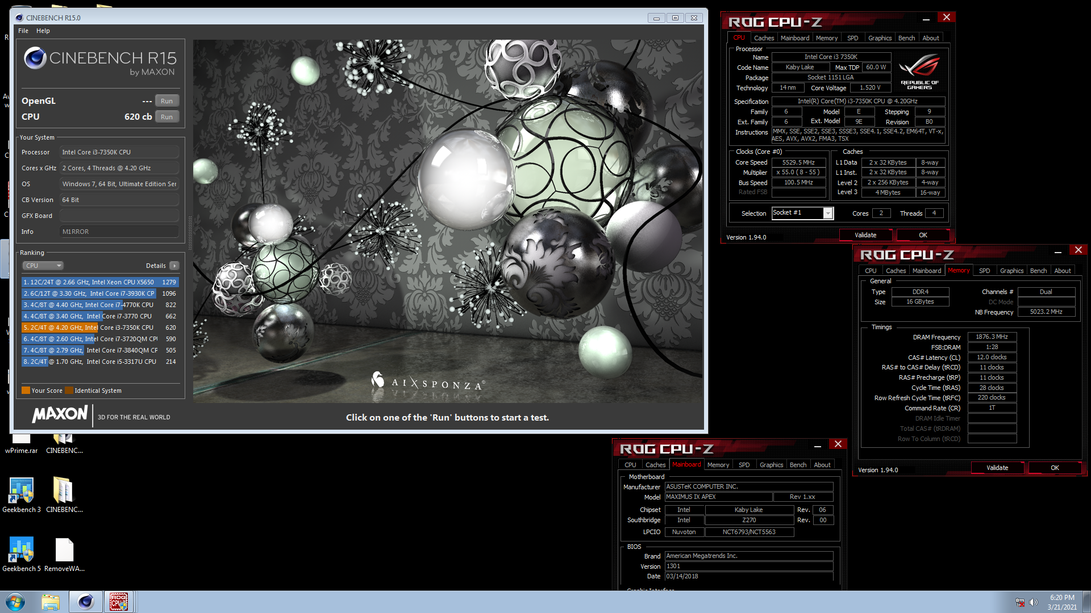Run the OpenGL benchmark test

click(x=166, y=101)
